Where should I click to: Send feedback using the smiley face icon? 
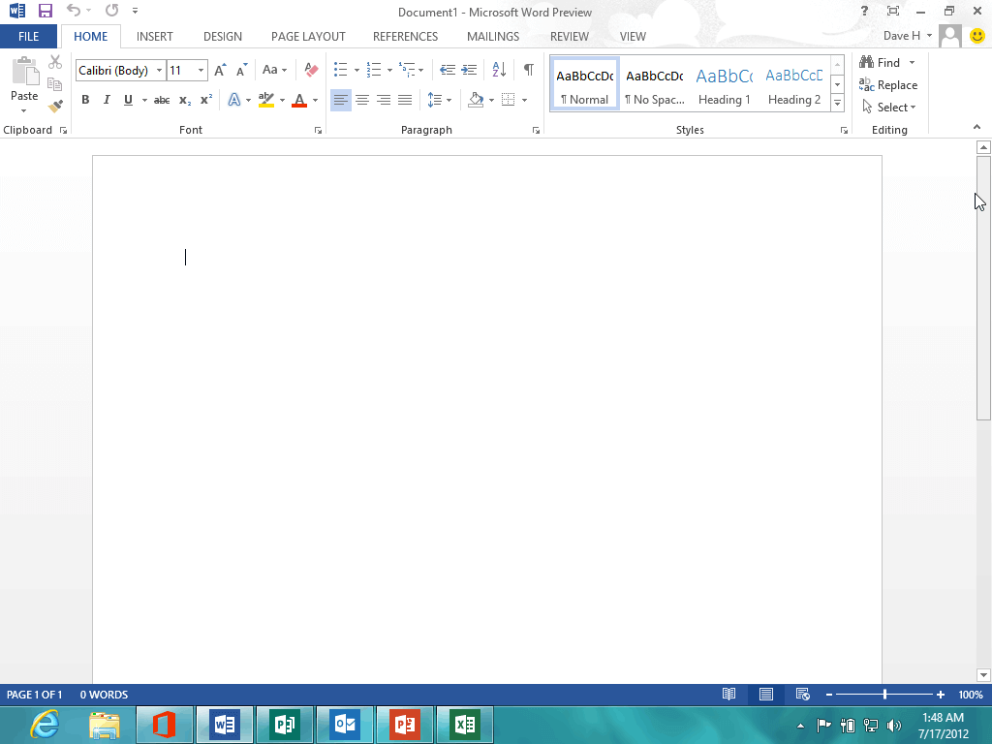point(976,36)
